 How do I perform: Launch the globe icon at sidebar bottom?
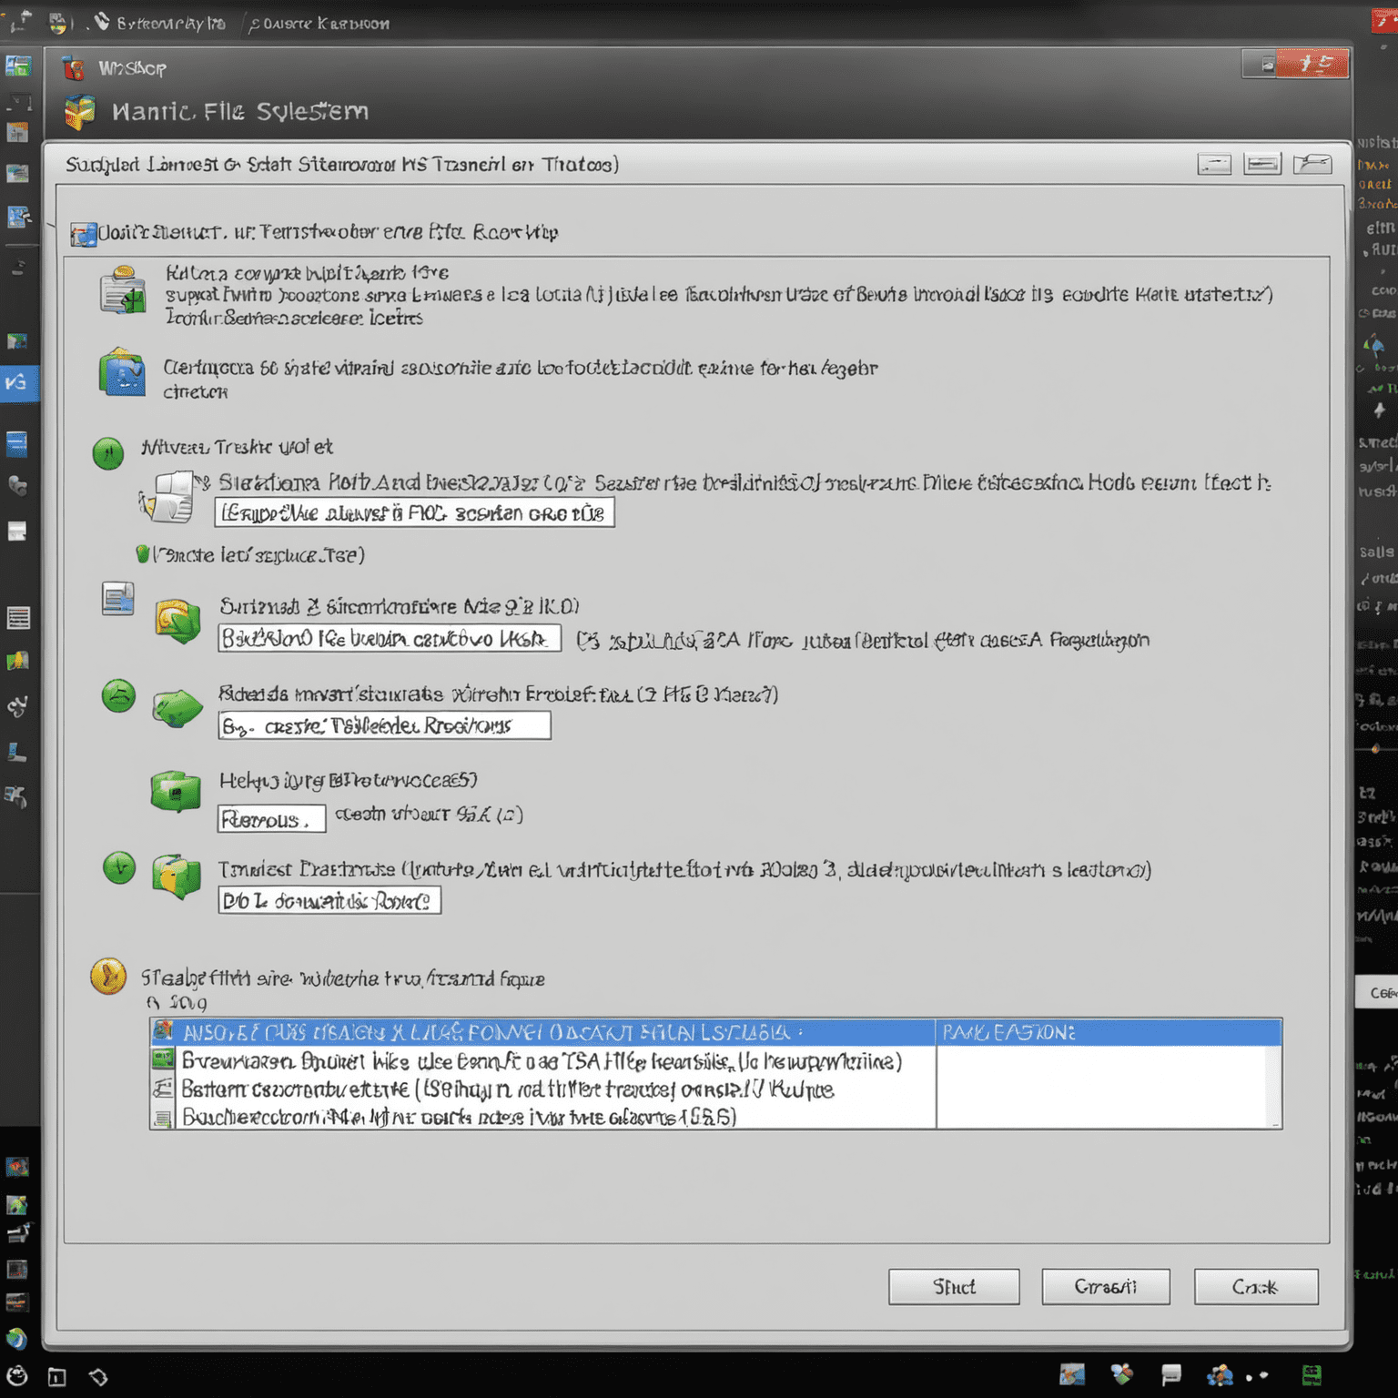click(16, 1339)
